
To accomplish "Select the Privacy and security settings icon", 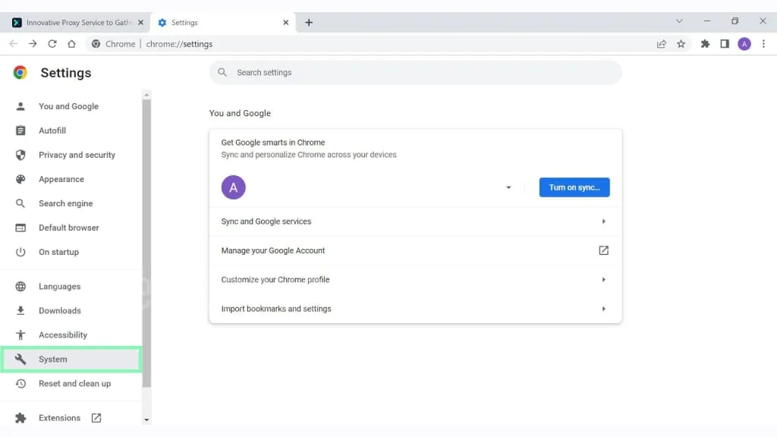I will tap(22, 155).
